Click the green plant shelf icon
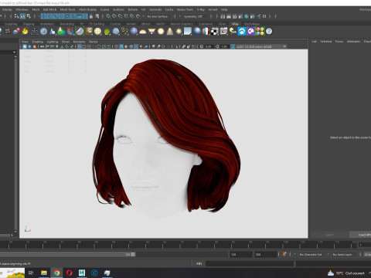 (107, 32)
